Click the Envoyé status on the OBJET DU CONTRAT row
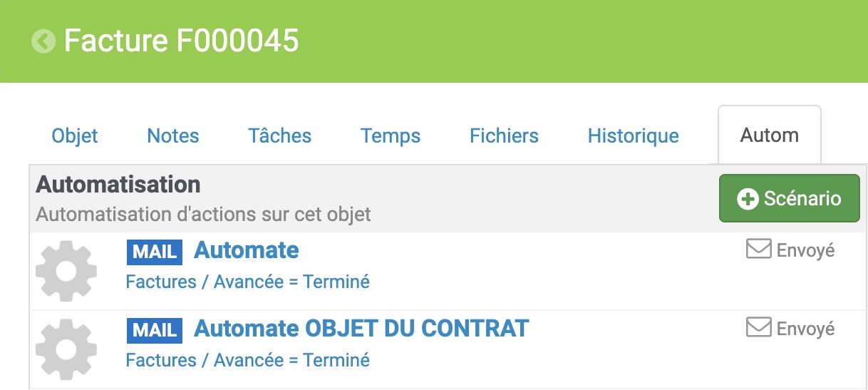868x390 pixels. pyautogui.click(x=805, y=329)
